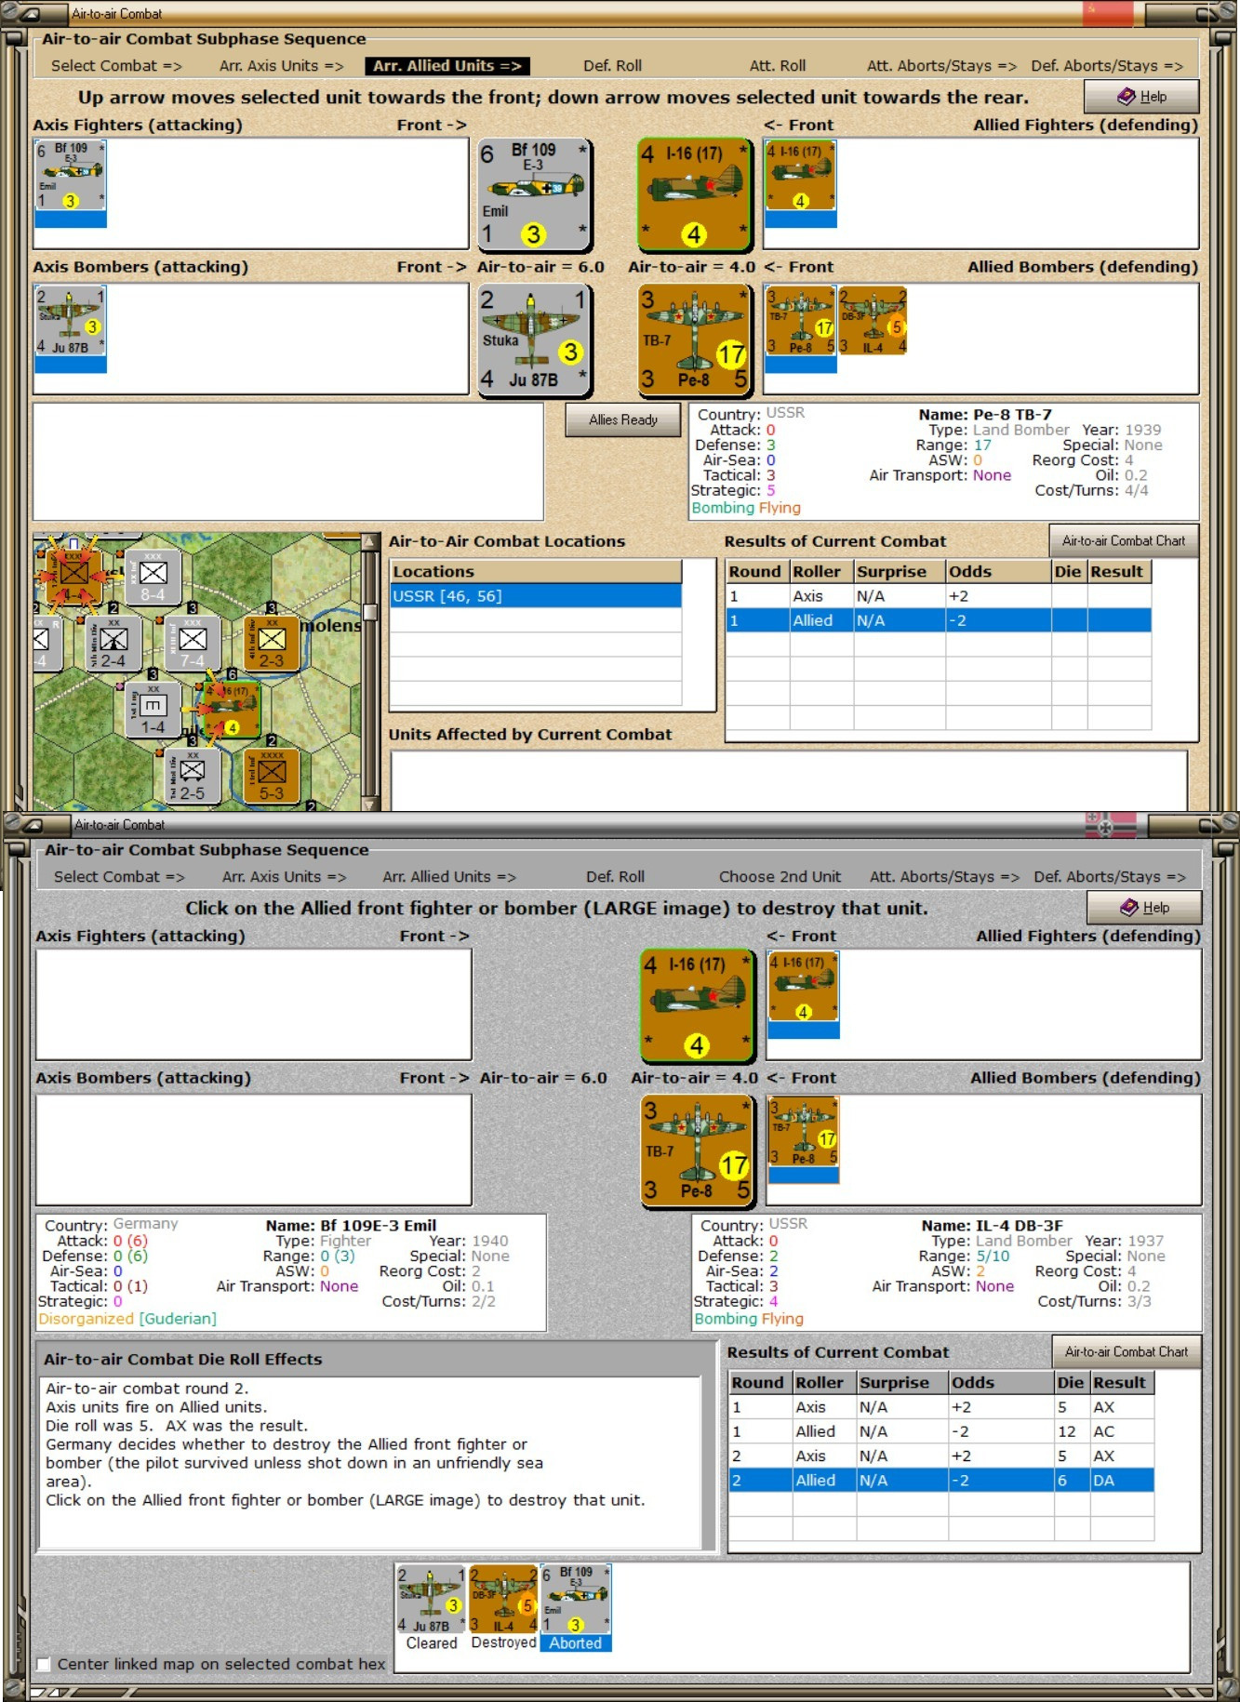Select round 2 Axis row in lower results
1240x1702 pixels.
click(941, 1456)
